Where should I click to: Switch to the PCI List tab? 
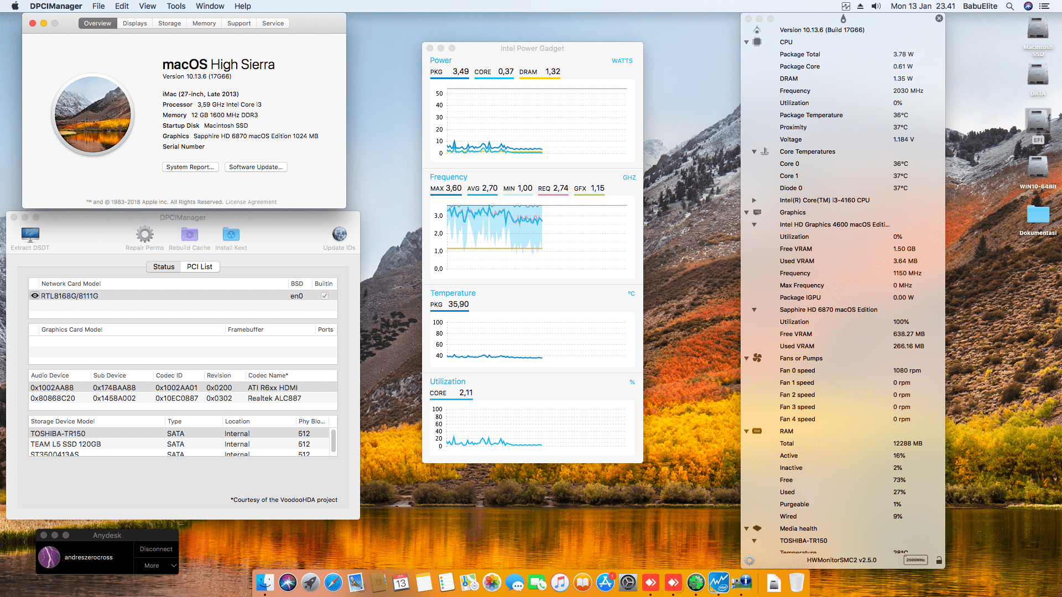coord(200,266)
